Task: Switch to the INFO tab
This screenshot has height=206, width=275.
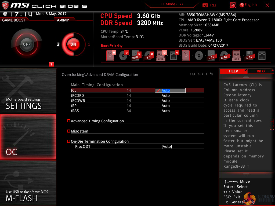Action: (x=260, y=71)
